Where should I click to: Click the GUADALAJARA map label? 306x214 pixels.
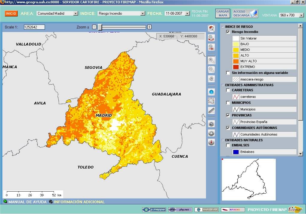pos(166,94)
